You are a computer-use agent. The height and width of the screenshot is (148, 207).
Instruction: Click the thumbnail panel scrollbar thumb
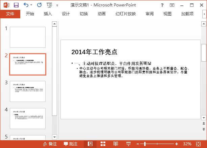54,71
